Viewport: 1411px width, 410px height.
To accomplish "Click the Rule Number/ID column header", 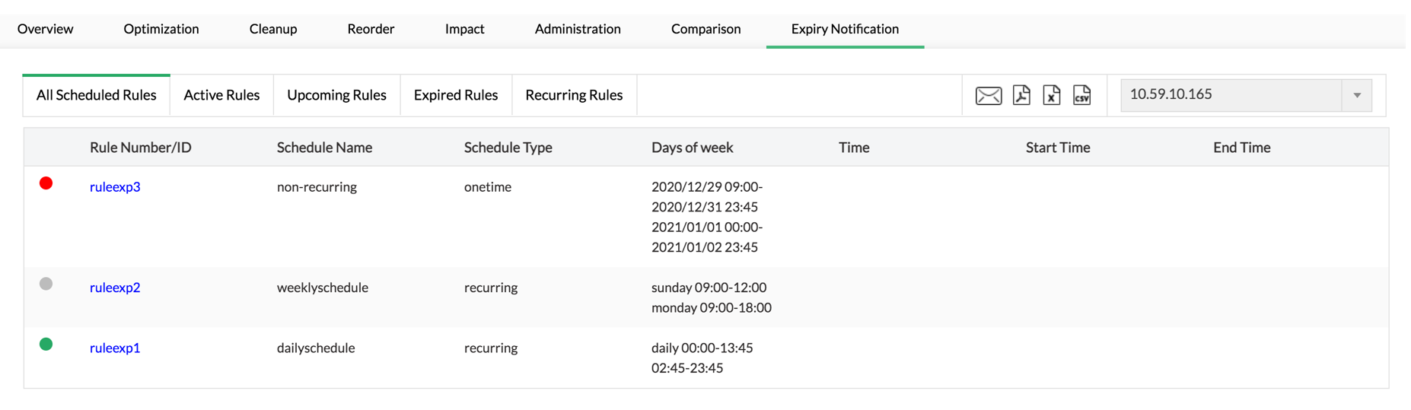I will pyautogui.click(x=141, y=148).
